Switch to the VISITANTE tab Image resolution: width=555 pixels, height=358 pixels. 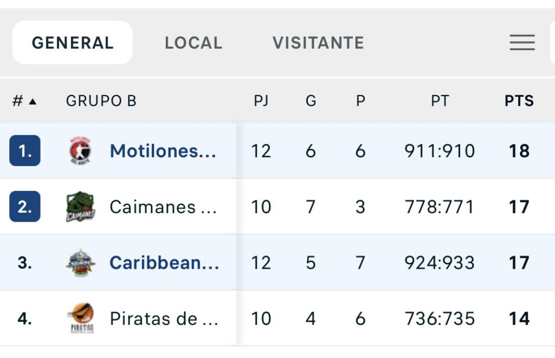318,43
